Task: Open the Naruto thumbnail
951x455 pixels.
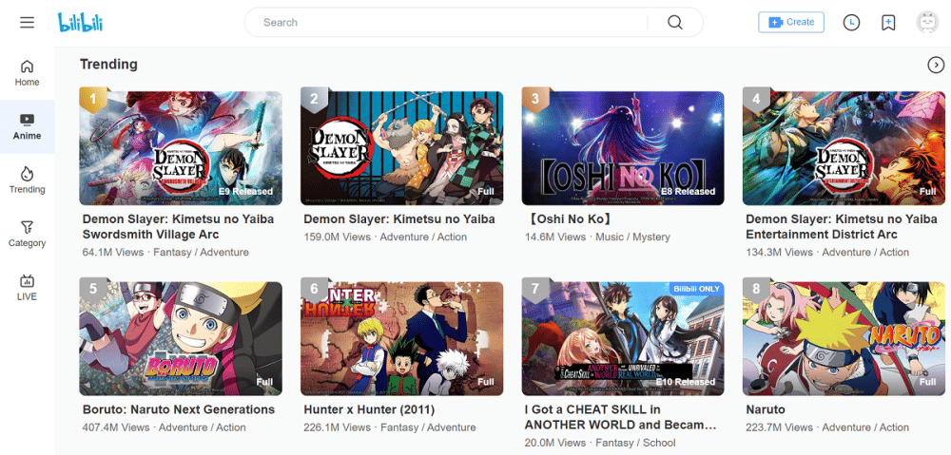Action: (x=844, y=339)
